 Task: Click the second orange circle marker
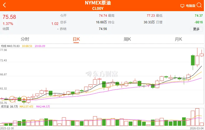[24, 99]
